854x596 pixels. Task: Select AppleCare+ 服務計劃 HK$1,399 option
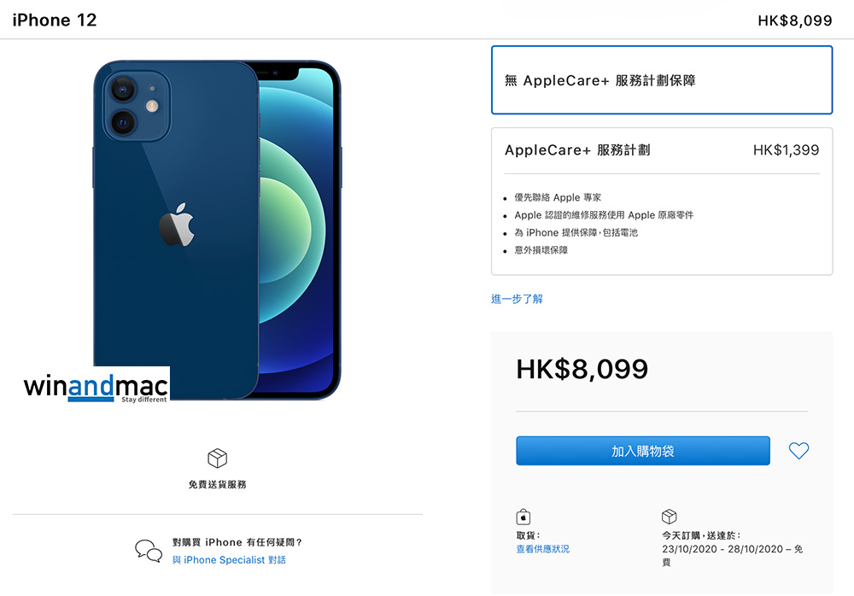tap(662, 201)
